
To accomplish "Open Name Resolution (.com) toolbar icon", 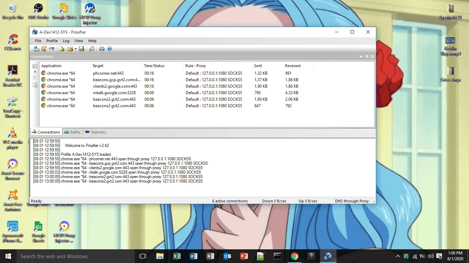I will coord(52,49).
